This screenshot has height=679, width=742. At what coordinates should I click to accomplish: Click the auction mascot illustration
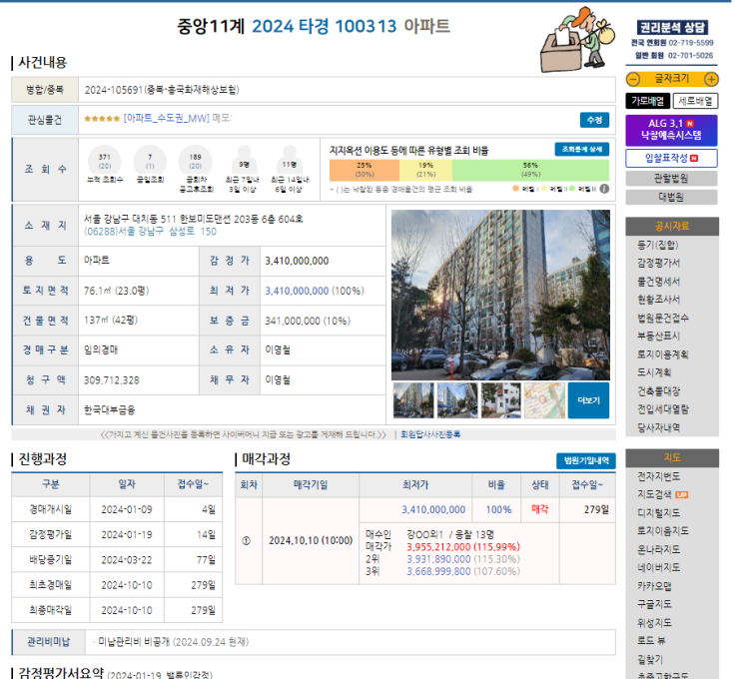[x=578, y=40]
